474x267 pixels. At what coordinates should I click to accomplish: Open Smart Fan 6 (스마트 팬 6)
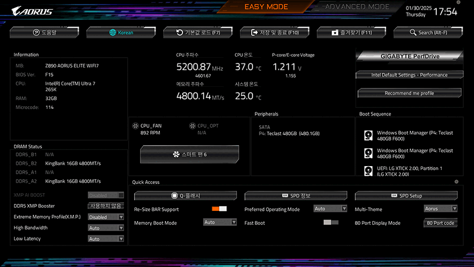pyautogui.click(x=190, y=154)
